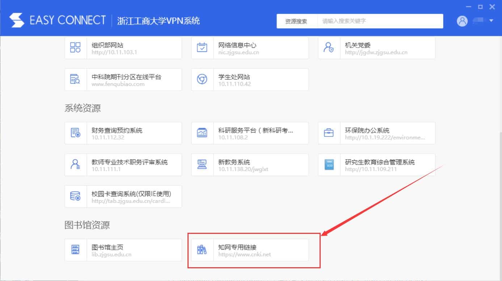The width and height of the screenshot is (502, 281).
Task: Click the Easy Connect logo
Action: (x=17, y=20)
